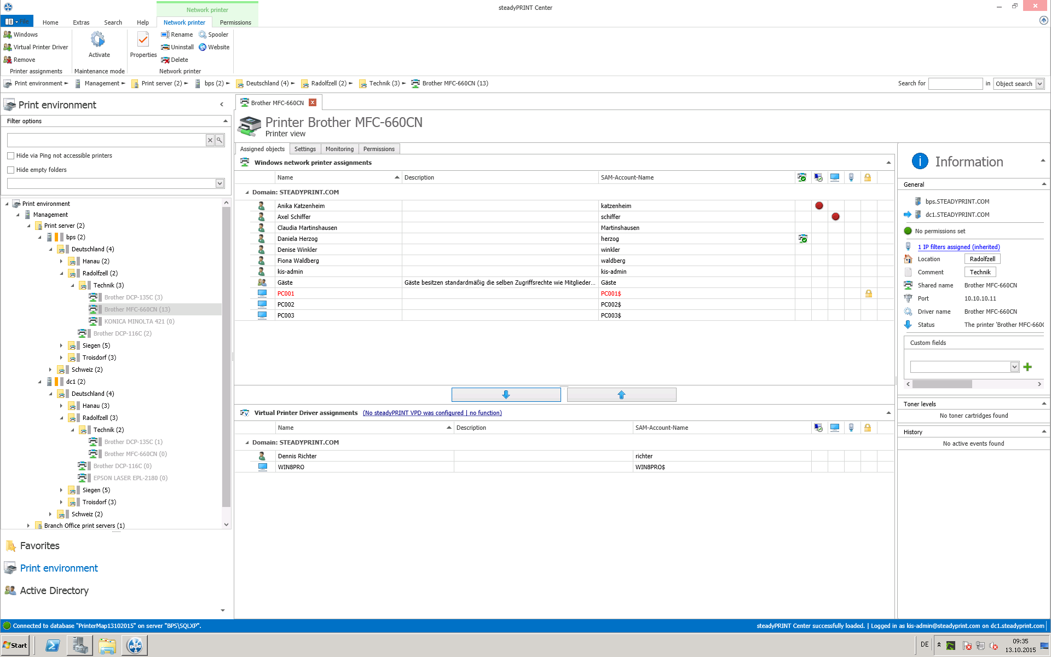Click the Spooler icon
The height and width of the screenshot is (657, 1051).
click(x=203, y=34)
